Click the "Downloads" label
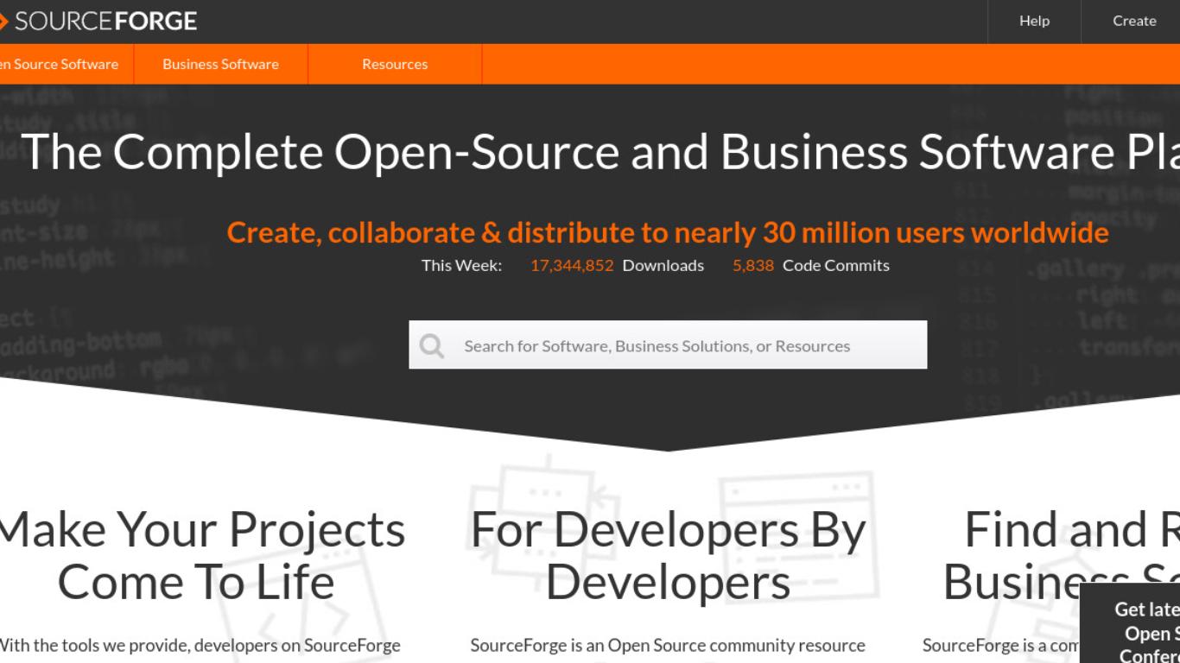1180x663 pixels. point(663,265)
